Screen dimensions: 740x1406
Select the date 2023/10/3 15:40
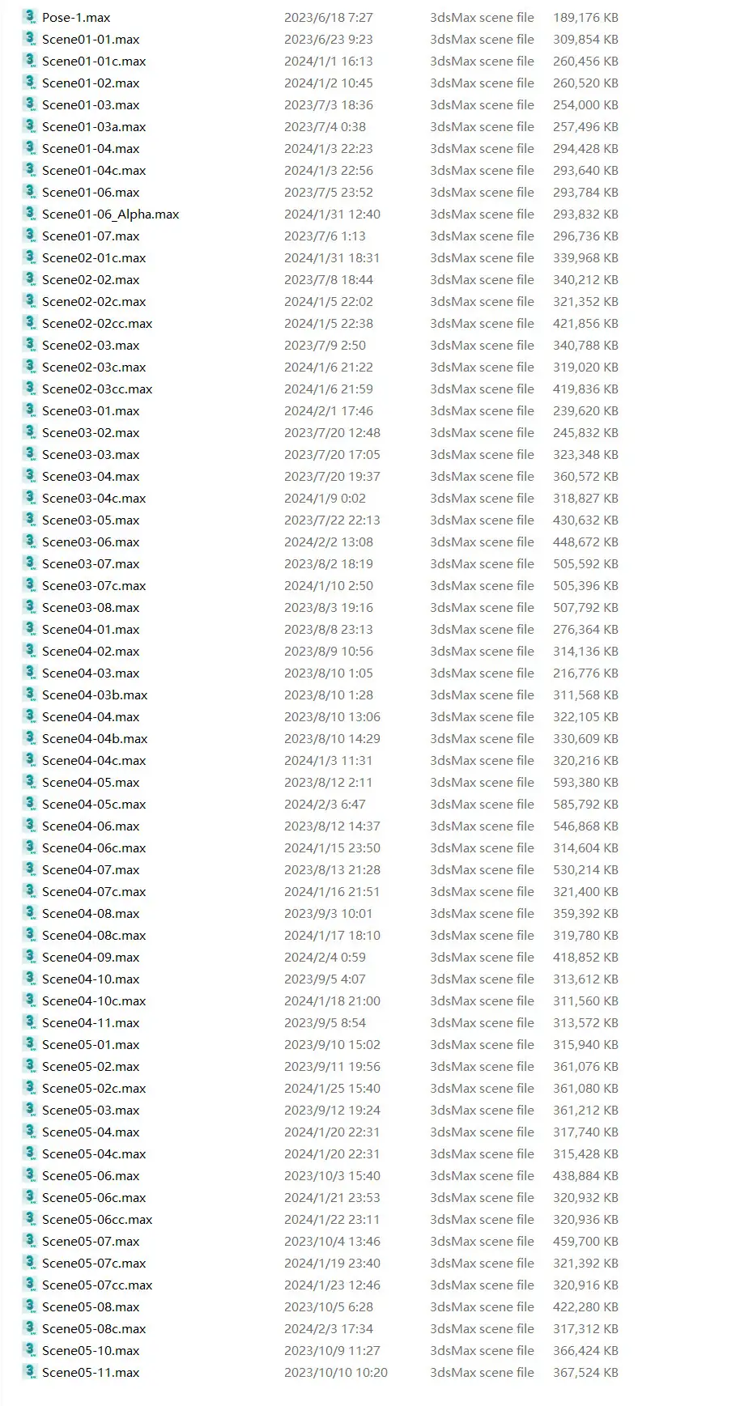click(x=332, y=1175)
